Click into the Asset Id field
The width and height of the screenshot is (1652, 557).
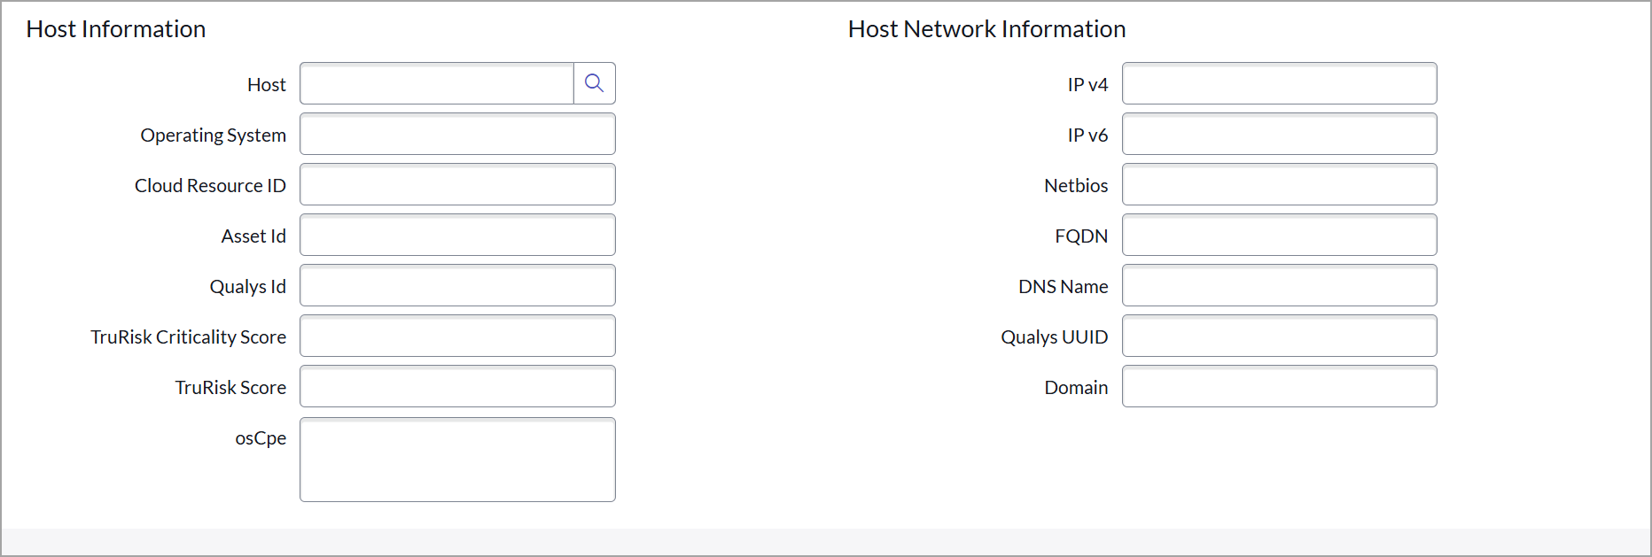click(x=457, y=235)
